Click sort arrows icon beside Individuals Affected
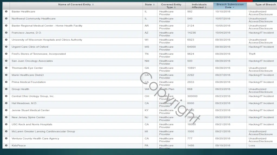 (x=206, y=7)
